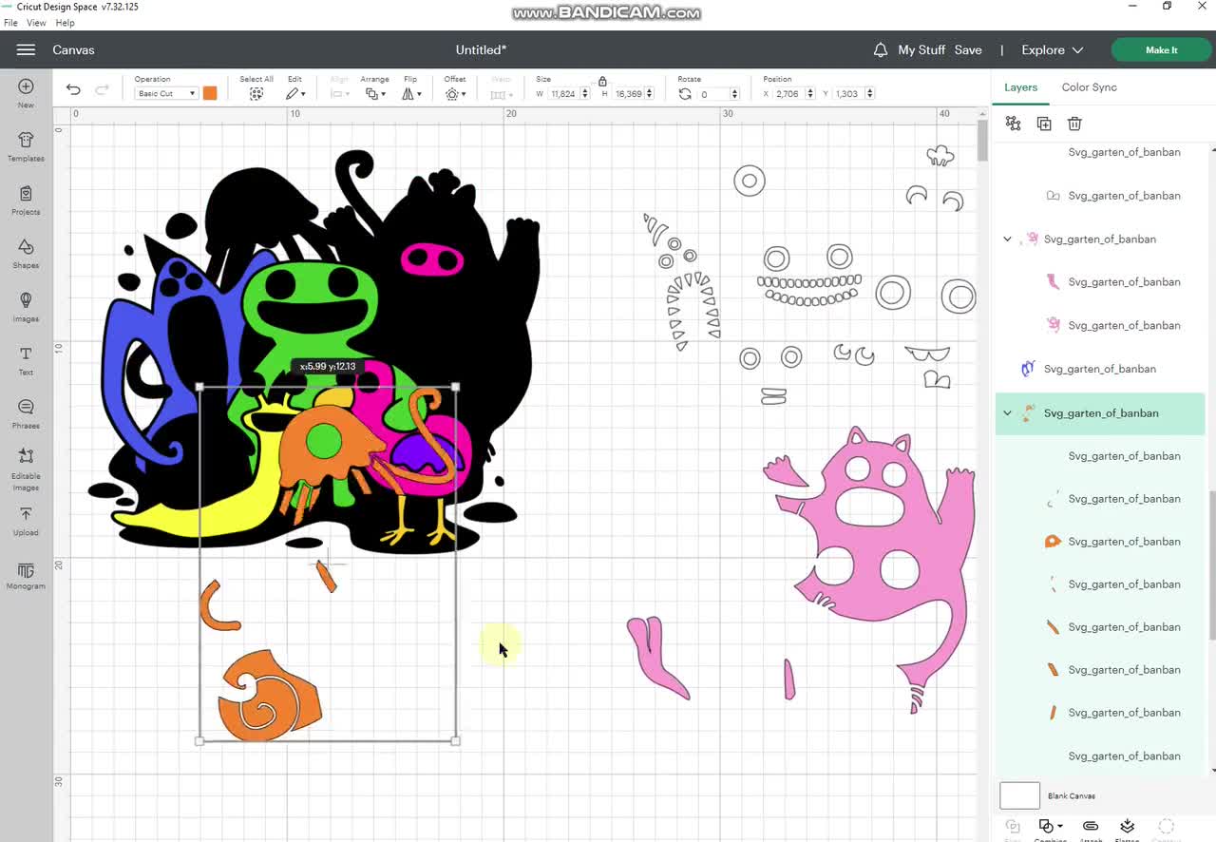
Task: Add Text with the Text tool
Action: [26, 359]
